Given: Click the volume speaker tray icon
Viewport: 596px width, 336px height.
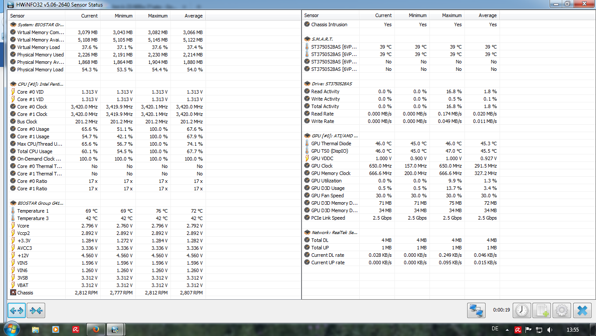Looking at the screenshot, I should tap(550, 330).
